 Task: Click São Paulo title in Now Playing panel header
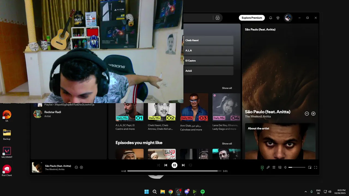coord(260,29)
